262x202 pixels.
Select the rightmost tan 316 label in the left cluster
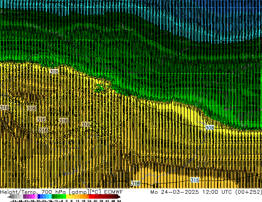pos(86,124)
